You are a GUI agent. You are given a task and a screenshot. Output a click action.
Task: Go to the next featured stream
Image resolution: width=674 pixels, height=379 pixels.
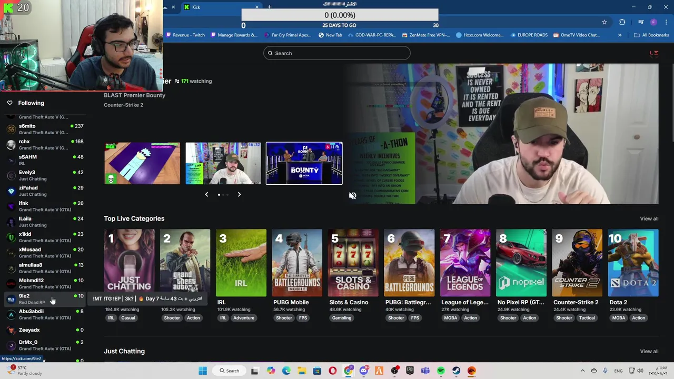[x=239, y=194]
